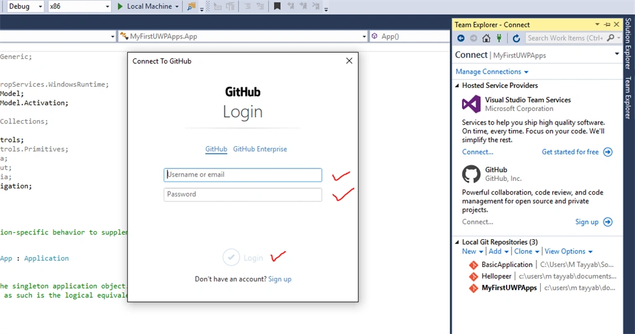This screenshot has height=334, width=635.
Task: Click the Visual Studio Team Services logo
Action: [471, 104]
